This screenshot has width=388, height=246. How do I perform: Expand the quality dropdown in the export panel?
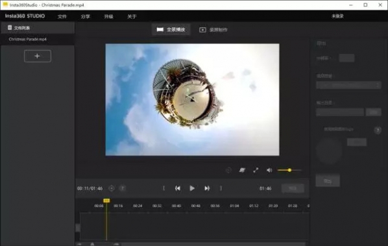click(348, 85)
